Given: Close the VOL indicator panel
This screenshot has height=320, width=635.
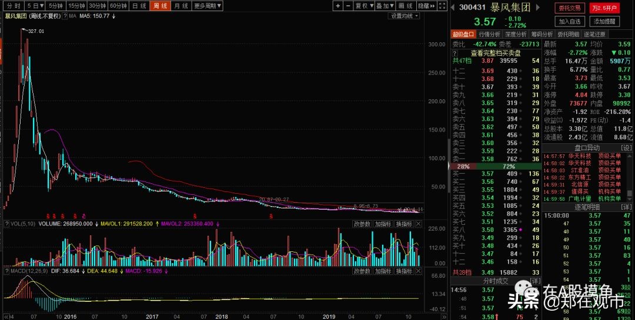Looking at the screenshot, I should click(x=419, y=224).
